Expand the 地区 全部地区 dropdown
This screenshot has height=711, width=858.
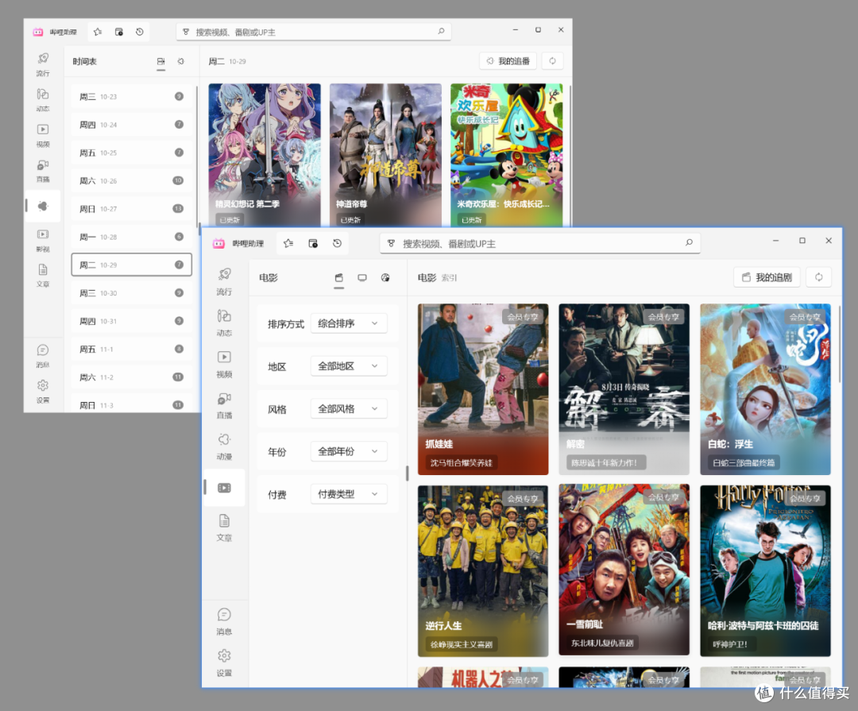pyautogui.click(x=349, y=366)
